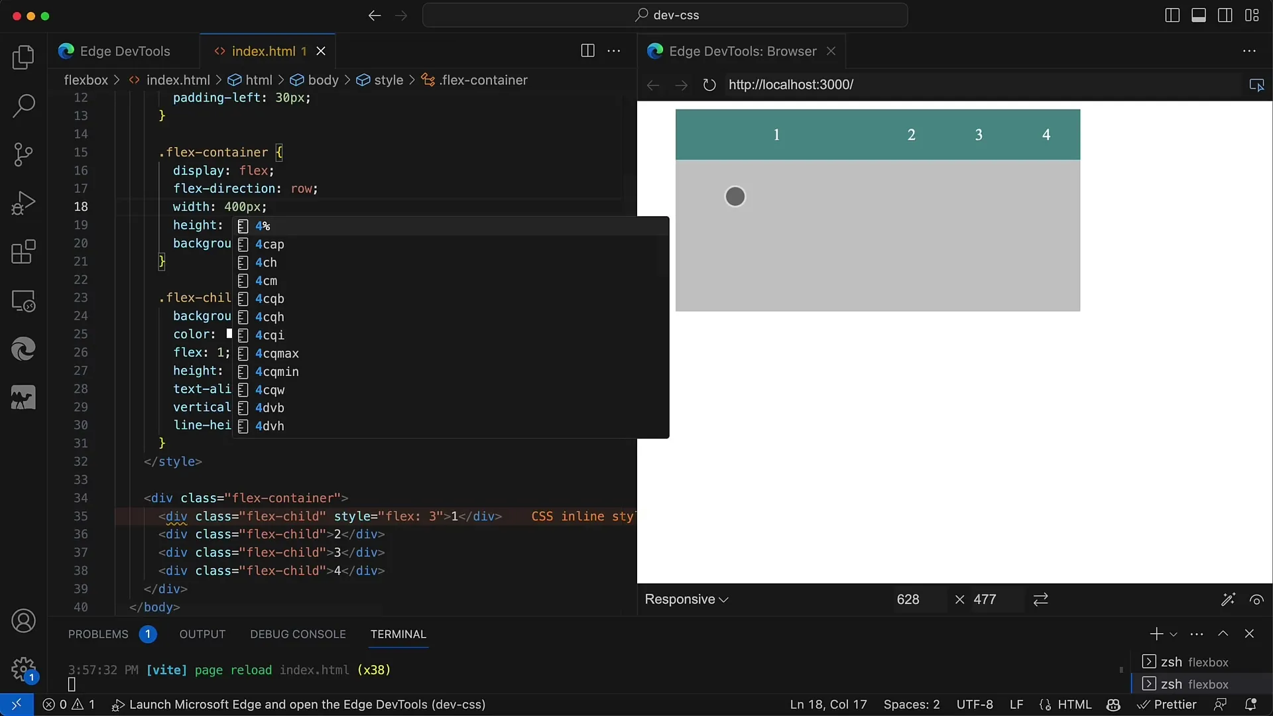Open the TERMINAL panel tab
The image size is (1273, 716).
tap(398, 634)
